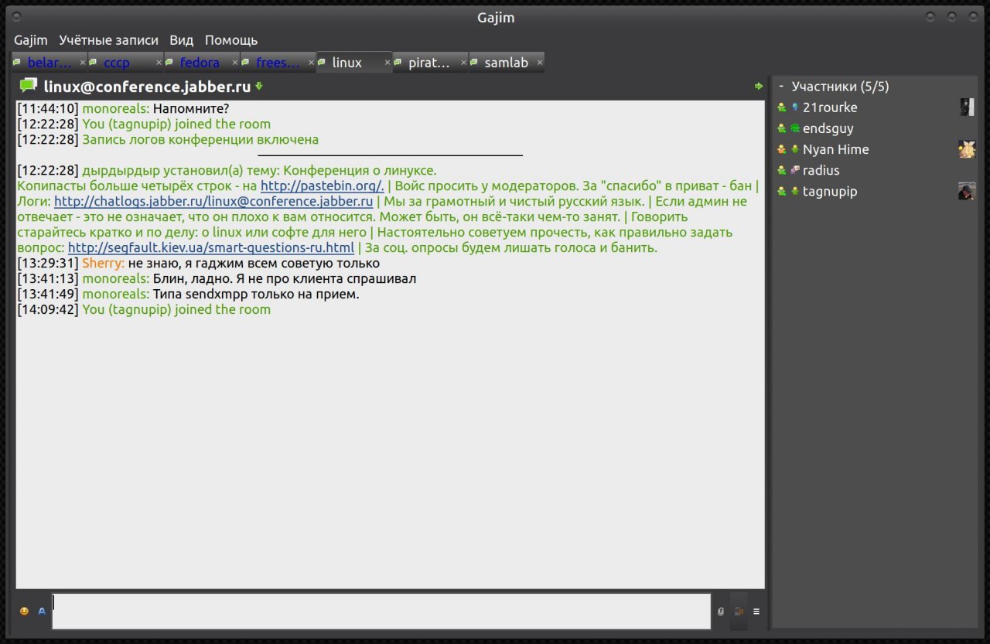
Task: Open the text formatting button
Action: (43, 612)
